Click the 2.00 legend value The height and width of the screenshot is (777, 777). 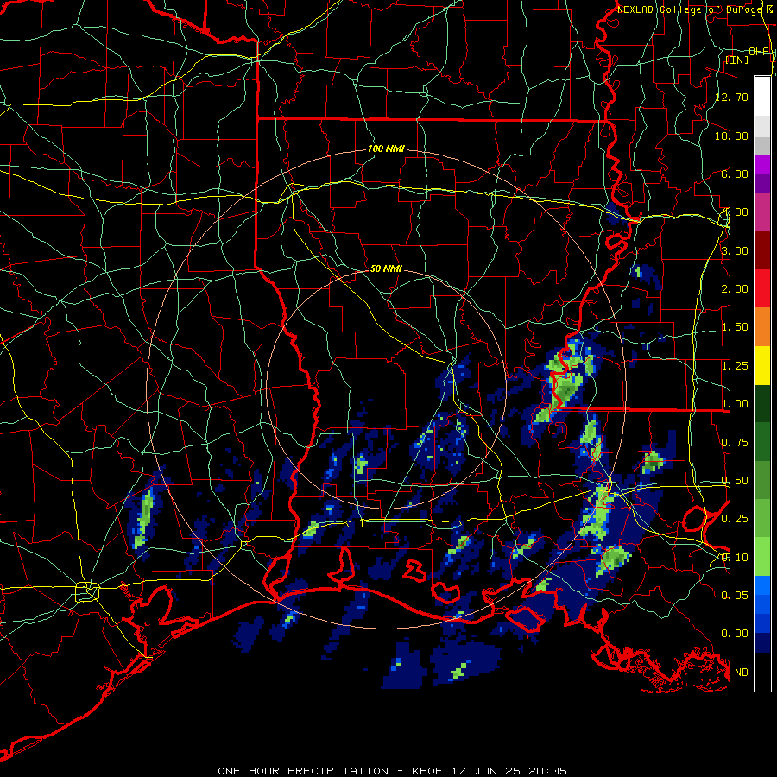735,289
